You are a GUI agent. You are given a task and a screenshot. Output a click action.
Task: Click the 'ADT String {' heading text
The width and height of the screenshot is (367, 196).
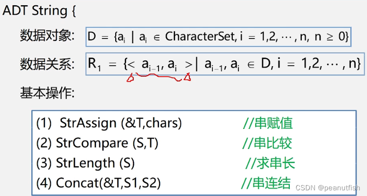pyautogui.click(x=39, y=11)
